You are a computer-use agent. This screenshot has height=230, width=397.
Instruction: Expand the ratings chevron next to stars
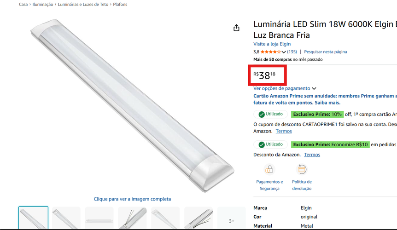coord(284,52)
